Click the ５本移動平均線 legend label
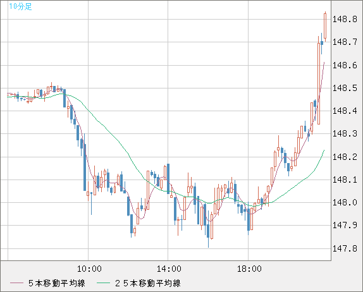 click(x=56, y=283)
